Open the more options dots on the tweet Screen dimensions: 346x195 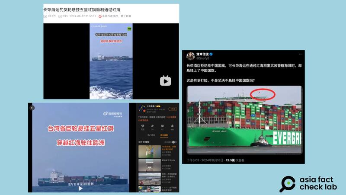(x=301, y=54)
